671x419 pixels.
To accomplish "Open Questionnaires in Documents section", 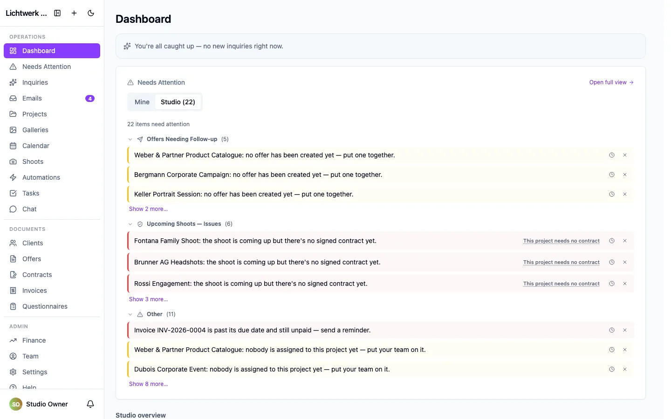I will [52, 306].
